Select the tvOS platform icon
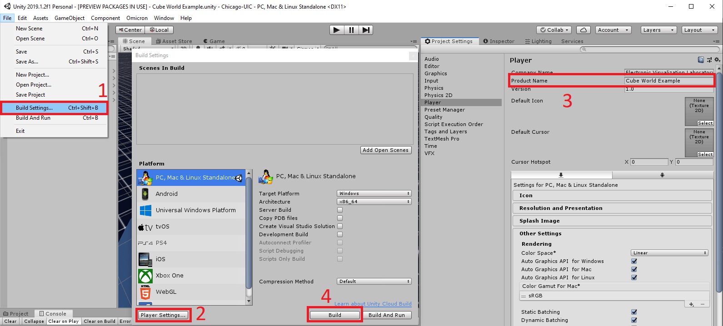 pyautogui.click(x=145, y=227)
